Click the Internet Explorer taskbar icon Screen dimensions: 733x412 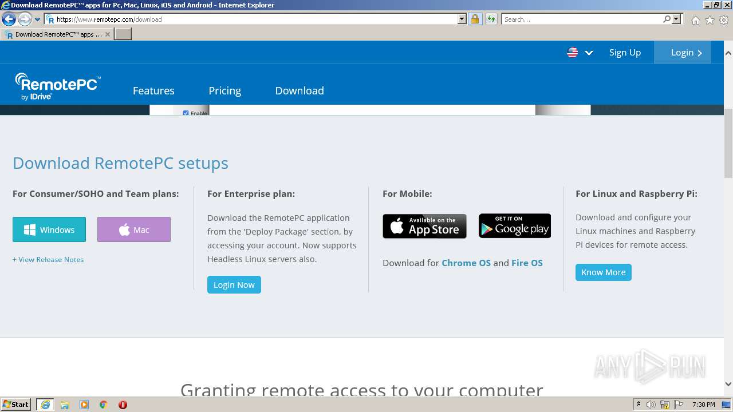tap(45, 405)
